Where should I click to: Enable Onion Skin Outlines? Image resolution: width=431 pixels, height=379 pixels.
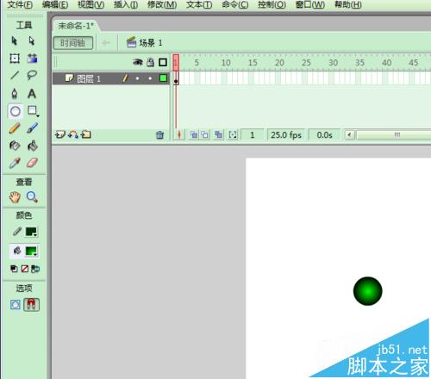click(205, 134)
